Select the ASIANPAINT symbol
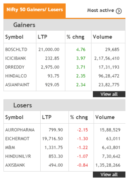Viewport: 129px width, 184px height. tap(17, 85)
